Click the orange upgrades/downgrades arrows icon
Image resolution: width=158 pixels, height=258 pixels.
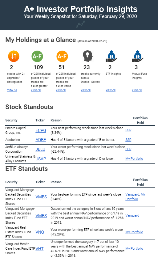14,56
